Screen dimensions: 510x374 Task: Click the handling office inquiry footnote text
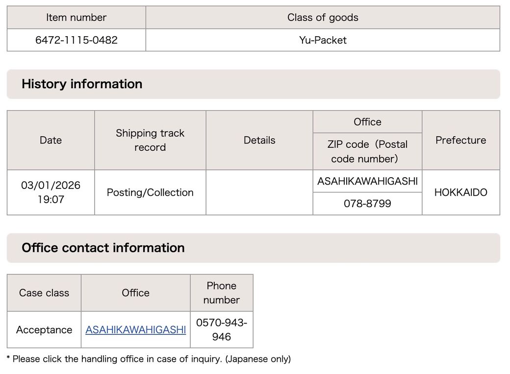(x=149, y=359)
